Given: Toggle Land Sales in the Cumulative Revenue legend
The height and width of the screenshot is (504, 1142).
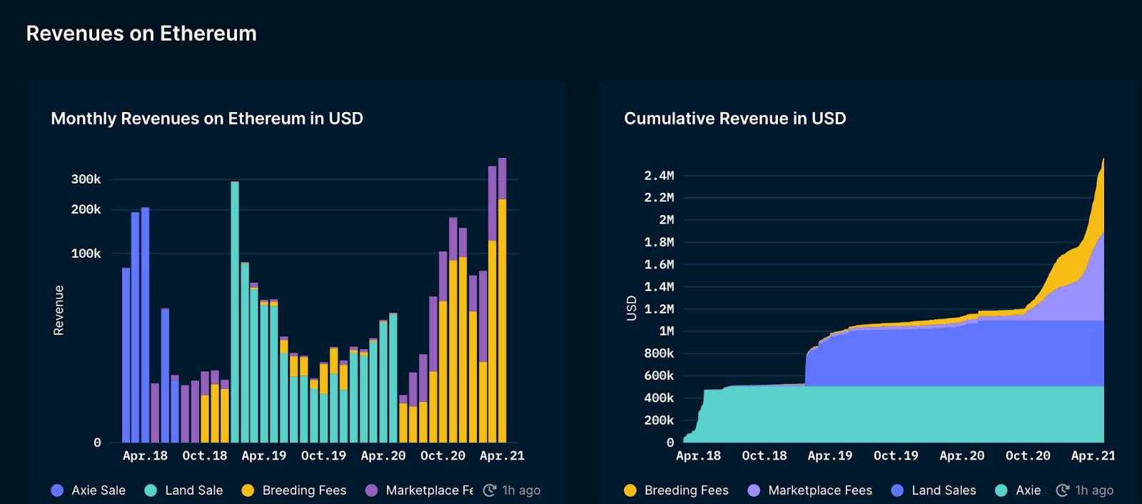Looking at the screenshot, I should click(934, 490).
